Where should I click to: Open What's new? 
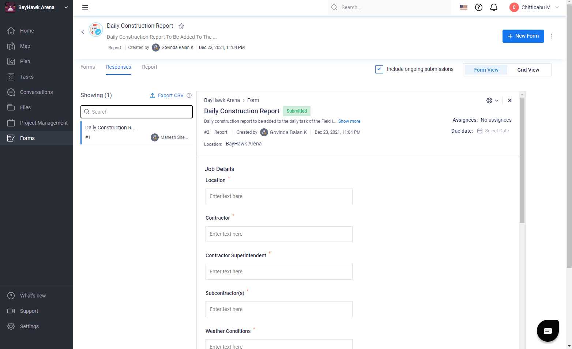point(37,296)
